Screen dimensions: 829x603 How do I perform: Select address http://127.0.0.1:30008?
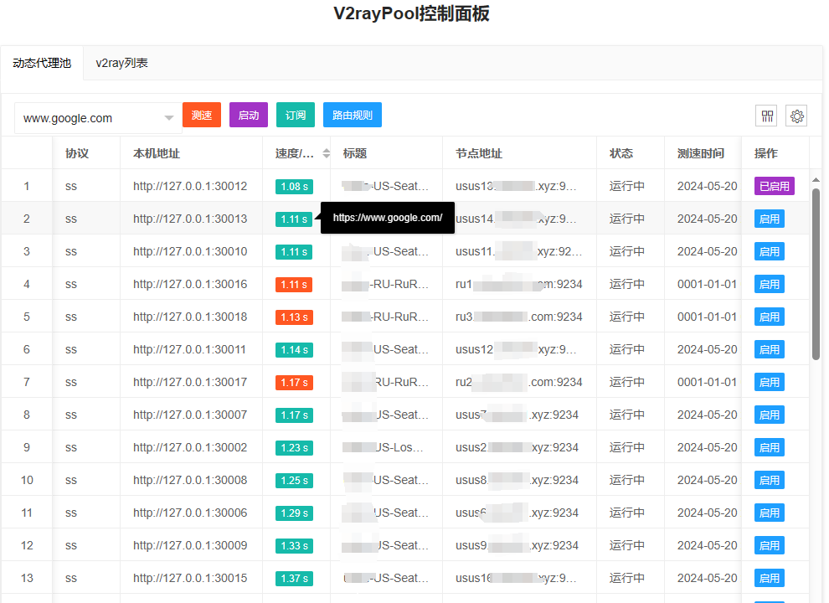pos(190,480)
